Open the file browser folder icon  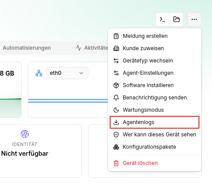(x=176, y=19)
